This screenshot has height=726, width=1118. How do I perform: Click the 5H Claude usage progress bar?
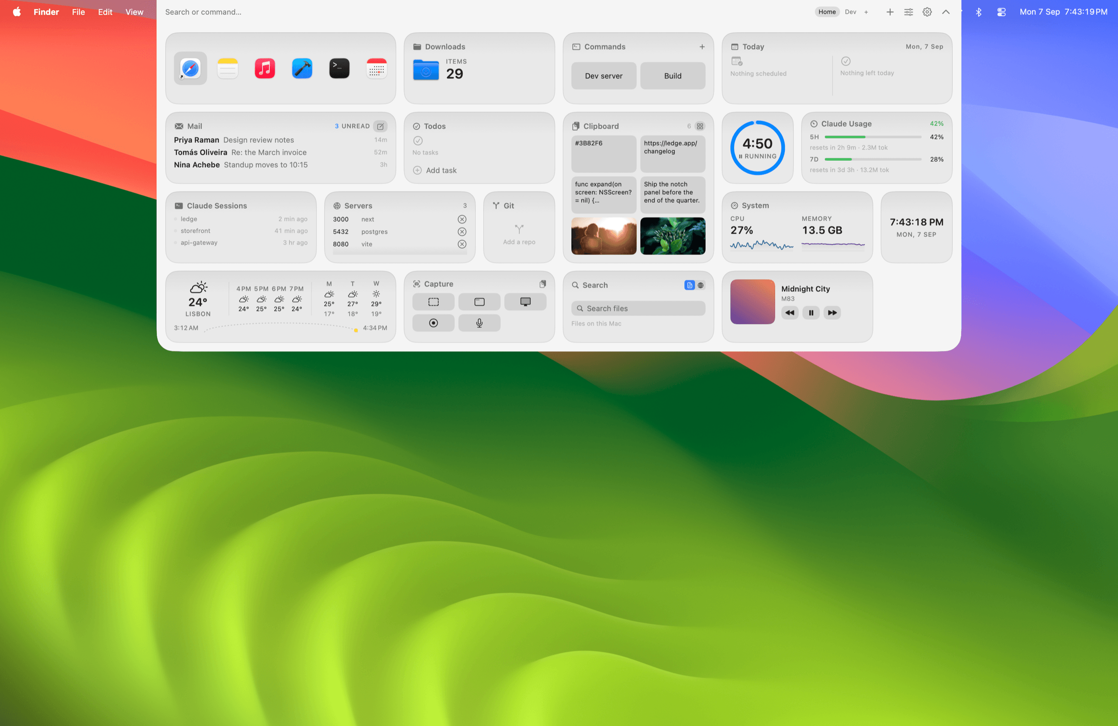pos(873,137)
